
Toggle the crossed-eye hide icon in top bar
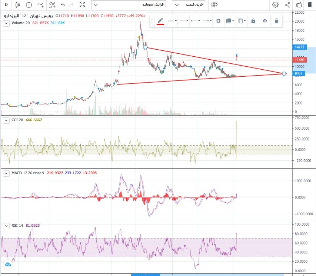(x=214, y=5)
